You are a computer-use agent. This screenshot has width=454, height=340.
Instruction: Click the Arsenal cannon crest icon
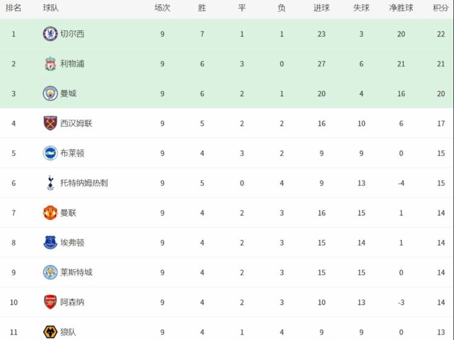point(50,302)
